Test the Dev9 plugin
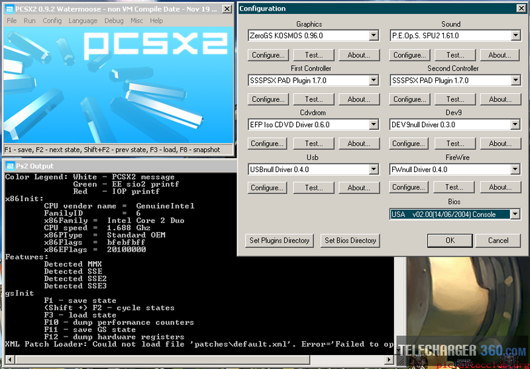530x369 pixels. 455,143
